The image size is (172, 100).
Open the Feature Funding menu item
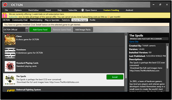point(111,10)
